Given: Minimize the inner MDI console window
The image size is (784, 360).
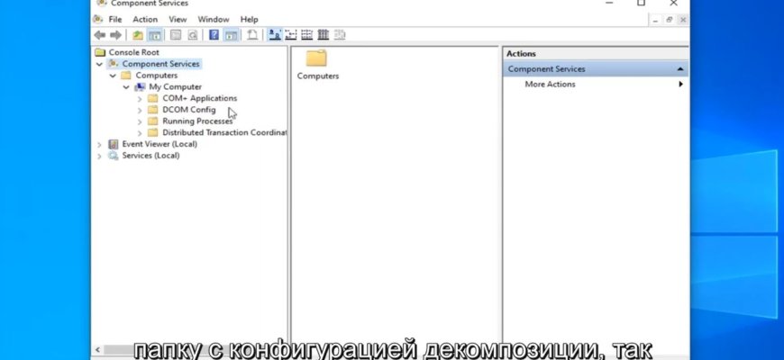Looking at the screenshot, I should 657,20.
